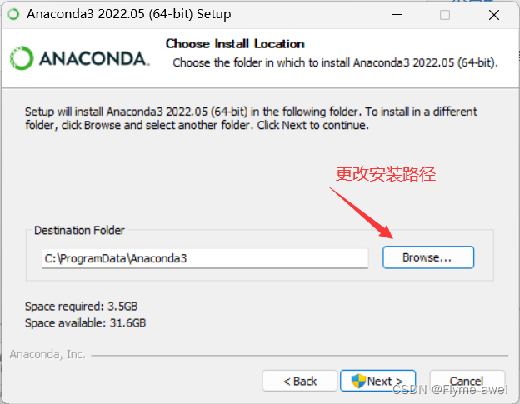Click the Anaconda, Inc. footer label
Image resolution: width=520 pixels, height=404 pixels.
click(x=47, y=354)
